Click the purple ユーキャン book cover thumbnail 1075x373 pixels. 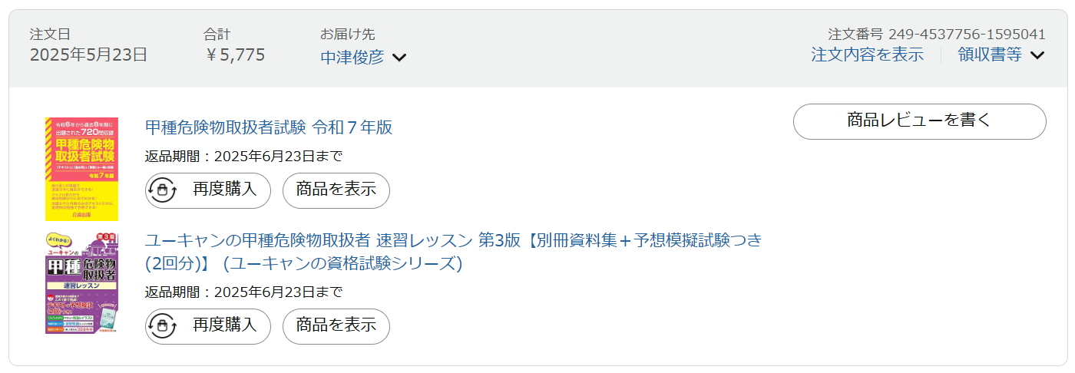[x=81, y=283]
